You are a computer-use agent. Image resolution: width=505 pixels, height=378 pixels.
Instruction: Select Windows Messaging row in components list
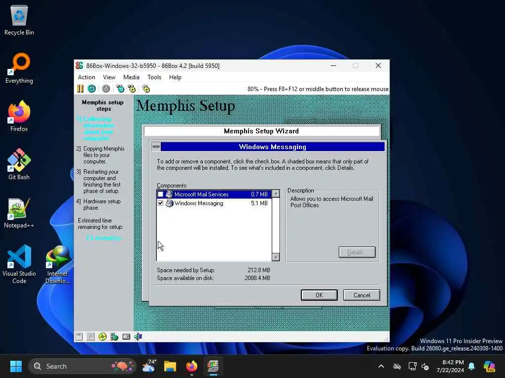(214, 203)
